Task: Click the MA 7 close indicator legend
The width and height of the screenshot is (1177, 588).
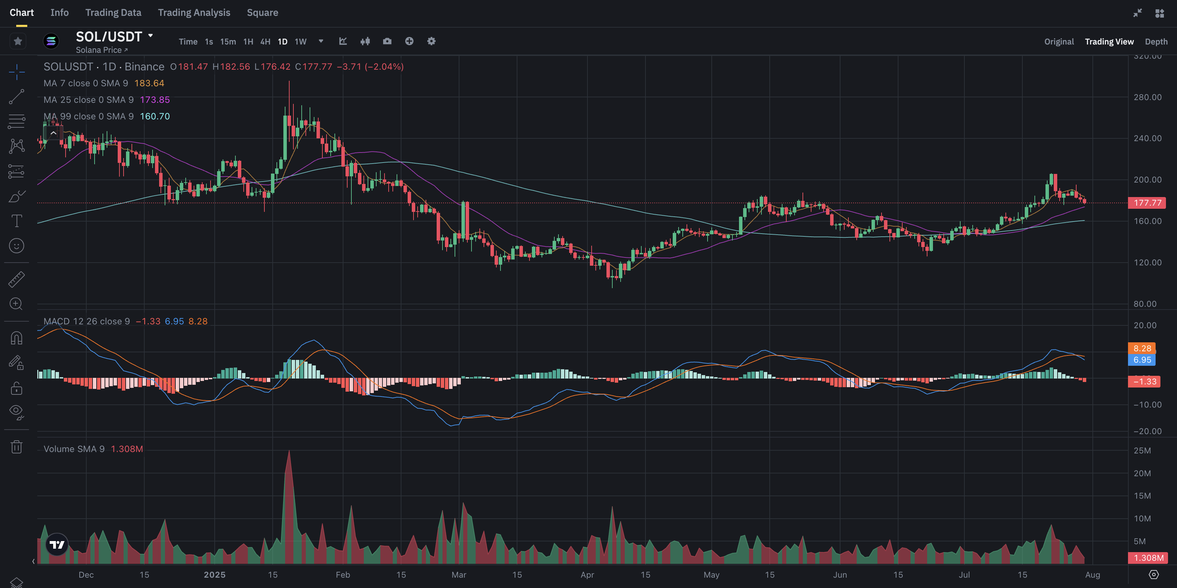Action: pos(86,83)
